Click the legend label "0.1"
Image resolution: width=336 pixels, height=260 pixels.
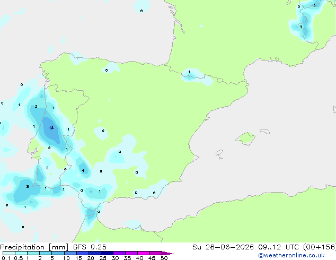point(6,258)
